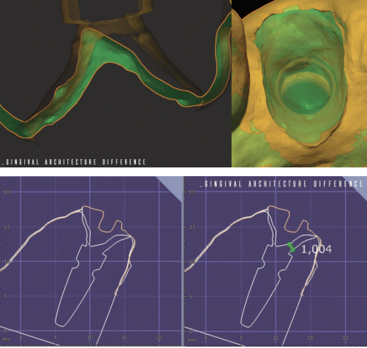Click the green measurement marker in the cross-section
Image resolution: width=367 pixels, height=348 pixels.
(291, 247)
